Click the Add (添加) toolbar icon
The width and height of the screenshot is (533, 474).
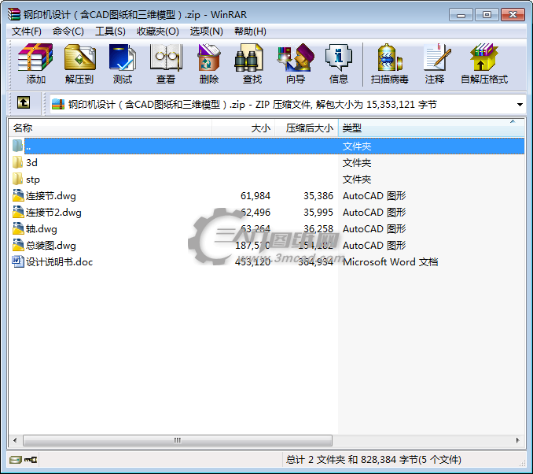(x=35, y=63)
